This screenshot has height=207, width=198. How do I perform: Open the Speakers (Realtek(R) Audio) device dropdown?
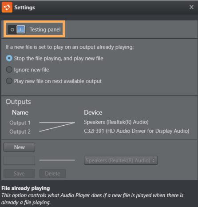click(121, 160)
